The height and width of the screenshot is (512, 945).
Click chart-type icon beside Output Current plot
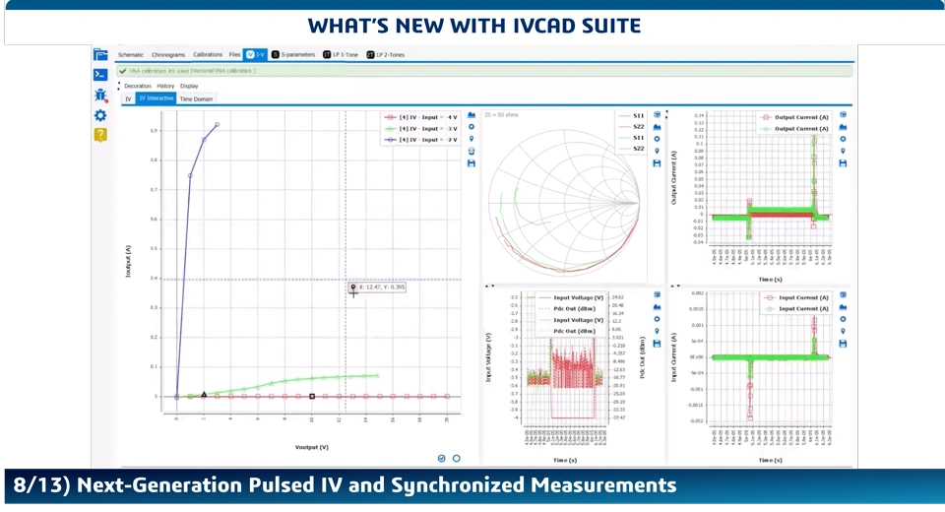[x=843, y=127]
